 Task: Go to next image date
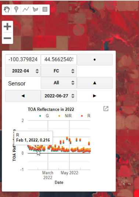tap(95, 96)
